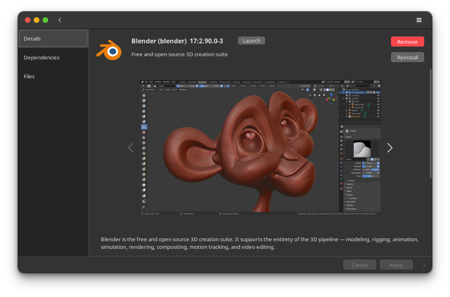This screenshot has width=450, height=297.
Task: Click the red Remove button
Action: coord(407,42)
